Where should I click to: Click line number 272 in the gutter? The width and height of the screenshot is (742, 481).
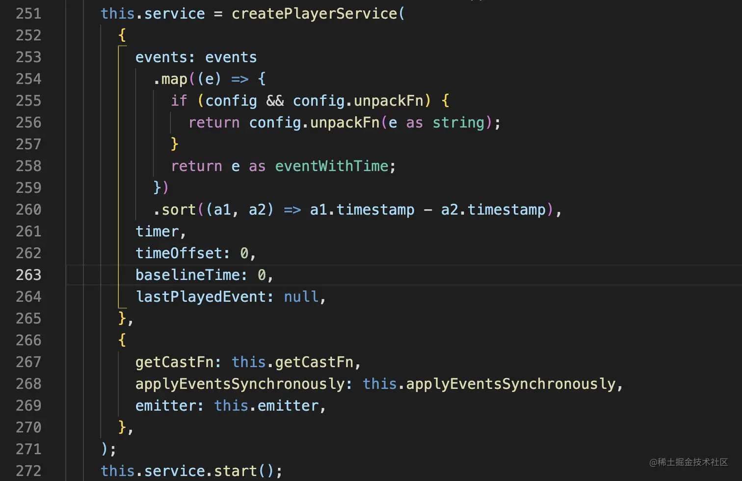point(28,471)
